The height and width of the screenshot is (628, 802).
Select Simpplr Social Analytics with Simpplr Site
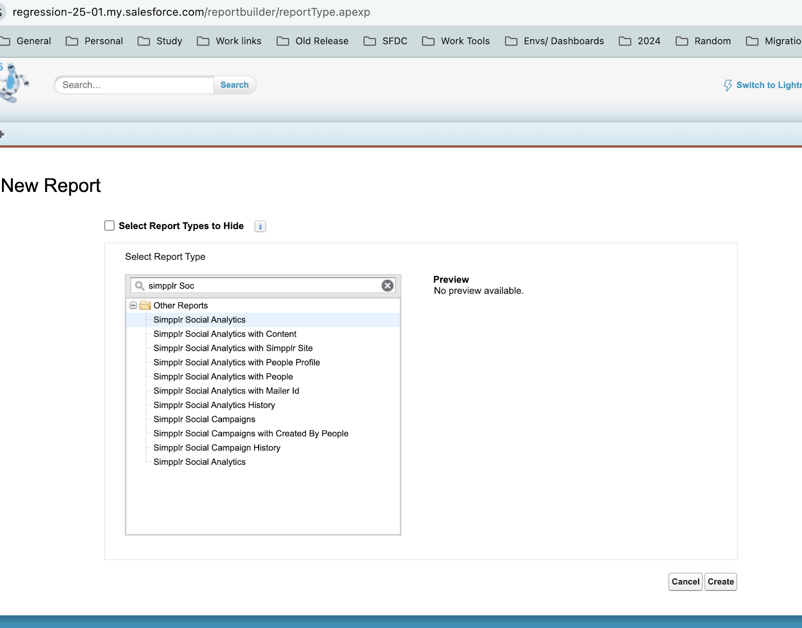pyautogui.click(x=233, y=348)
